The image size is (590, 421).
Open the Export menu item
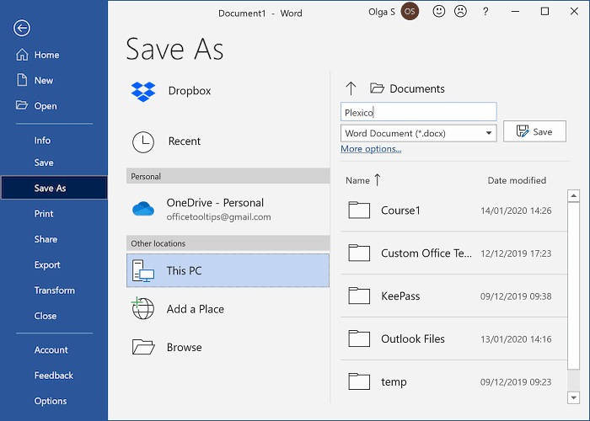[47, 265]
